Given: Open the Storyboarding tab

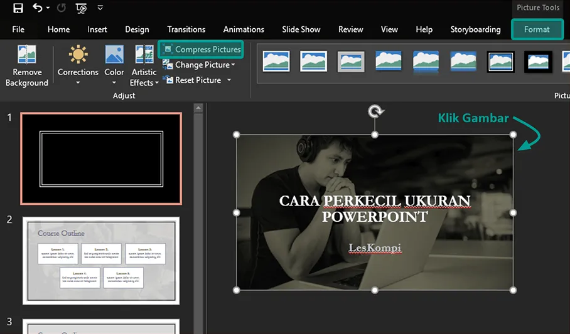Looking at the screenshot, I should 475,29.
